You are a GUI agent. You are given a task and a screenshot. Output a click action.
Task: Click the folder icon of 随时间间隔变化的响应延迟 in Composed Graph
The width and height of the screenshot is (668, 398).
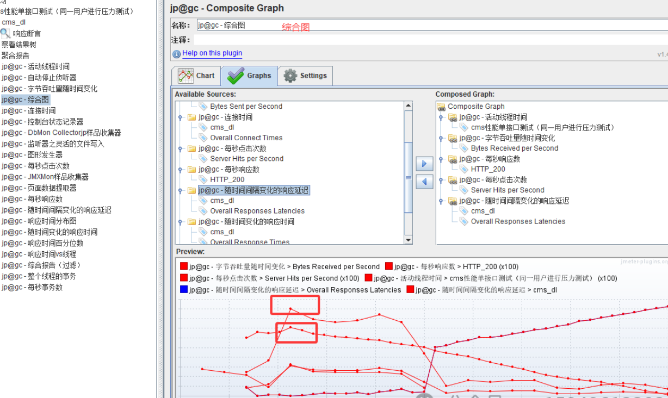coord(453,201)
